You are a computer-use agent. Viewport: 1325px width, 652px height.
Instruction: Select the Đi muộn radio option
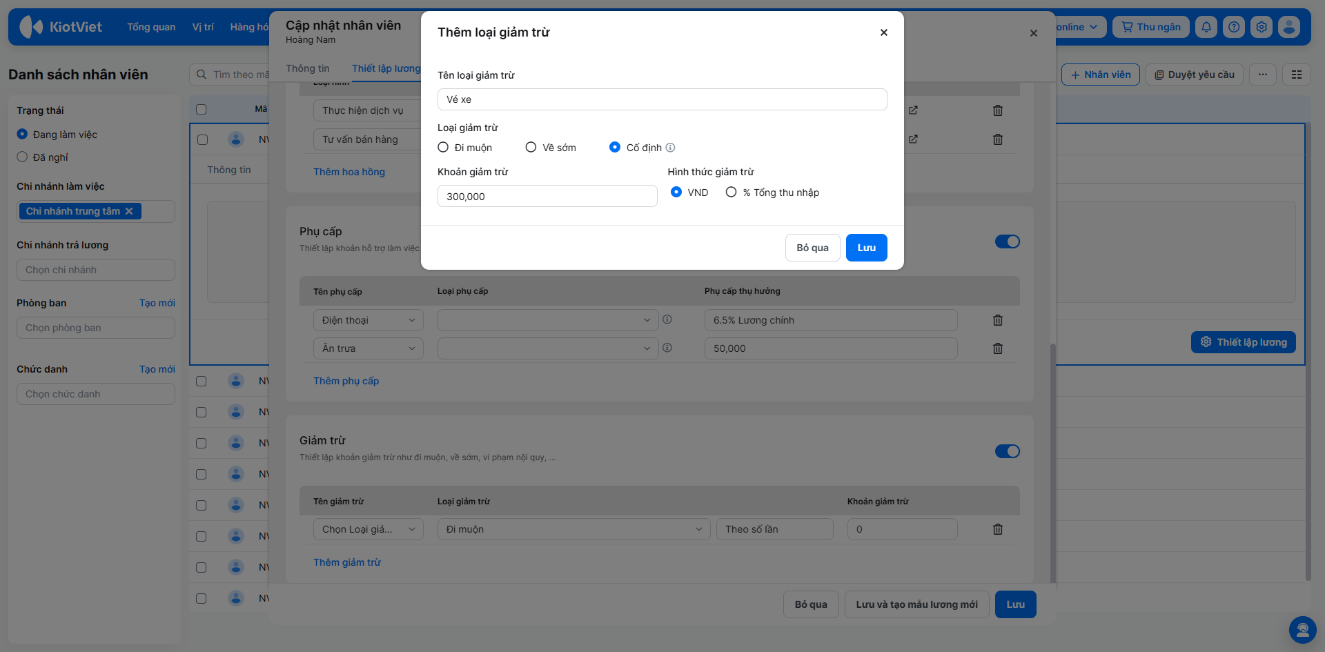point(443,148)
